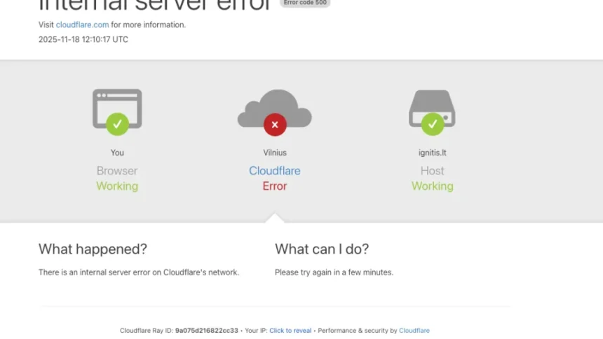
Task: Click the green checkmark on the browser icon
Action: pos(117,125)
